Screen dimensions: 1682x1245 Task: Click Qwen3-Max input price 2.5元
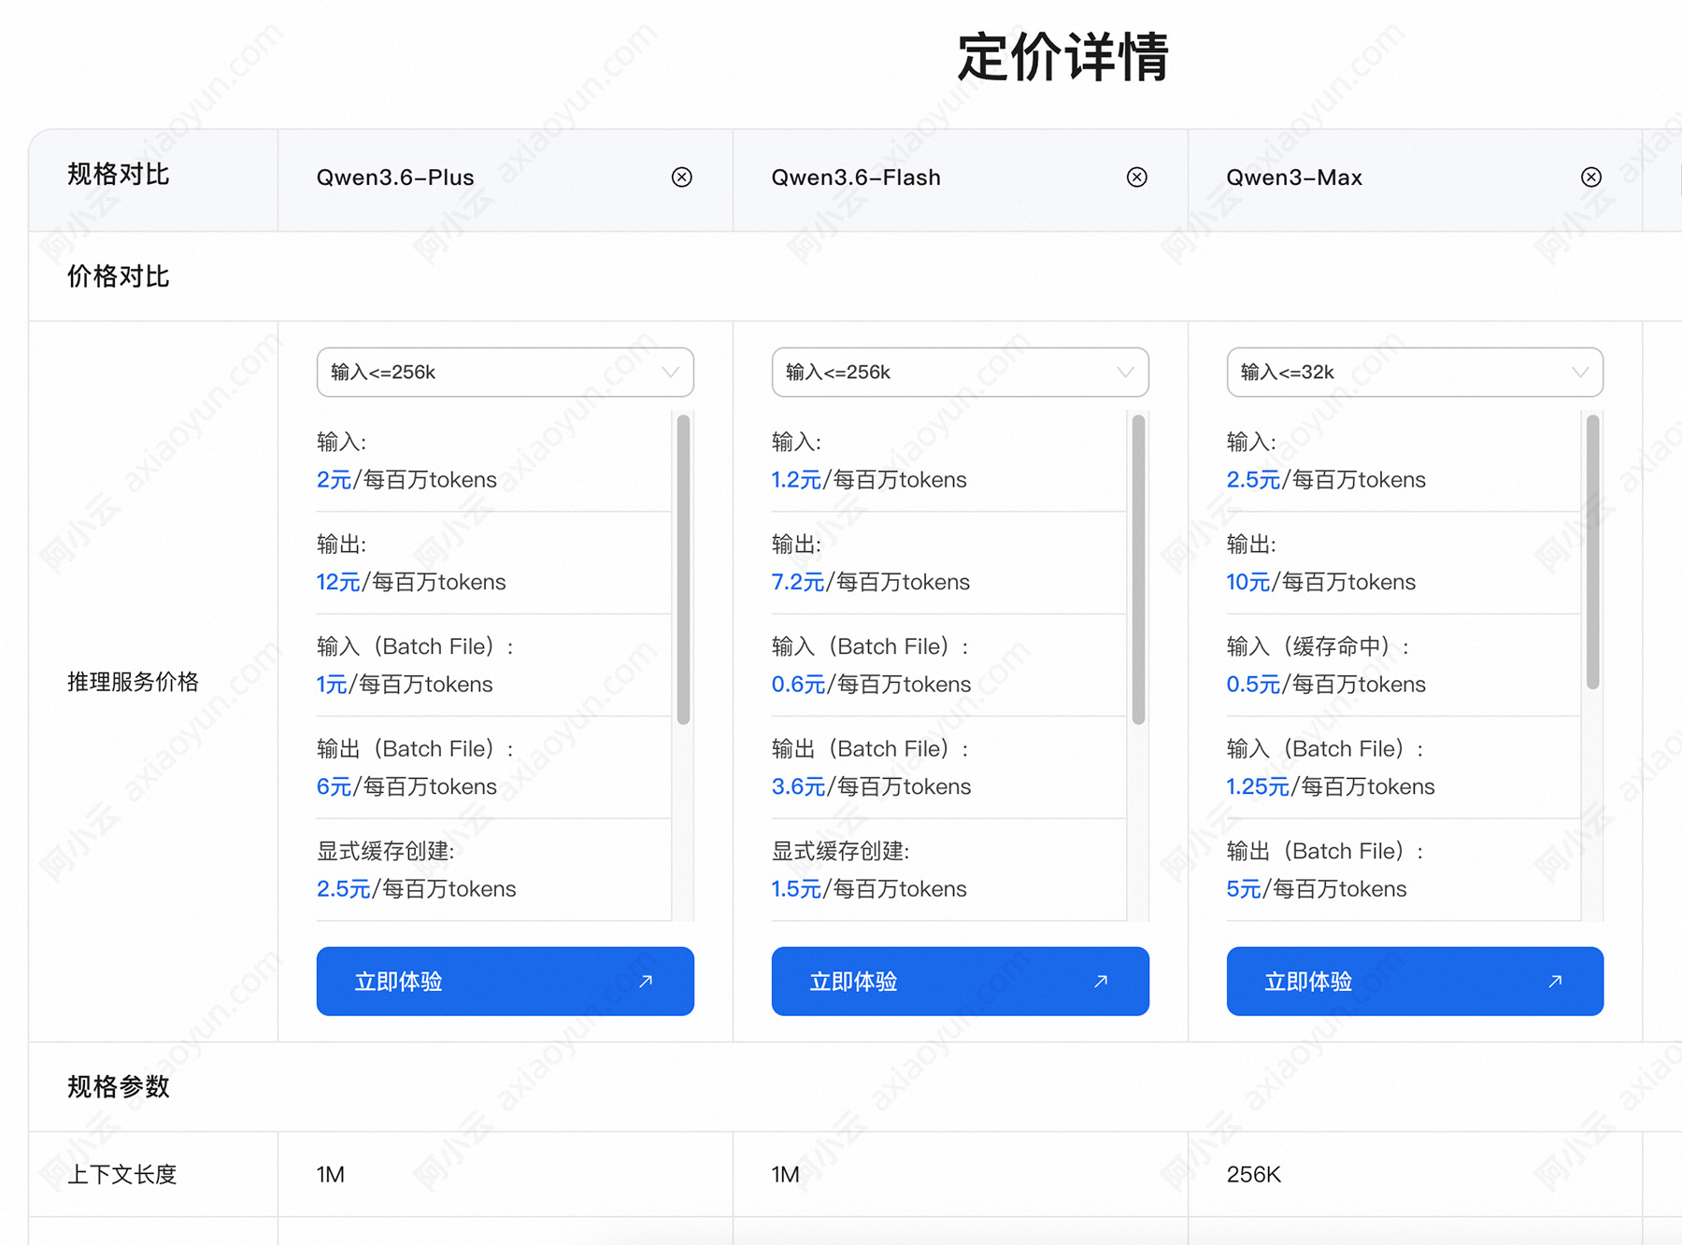pyautogui.click(x=1253, y=480)
